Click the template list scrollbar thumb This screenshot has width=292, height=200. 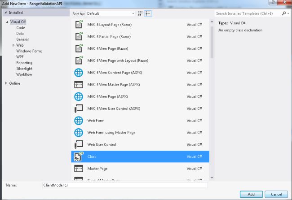pos(212,42)
